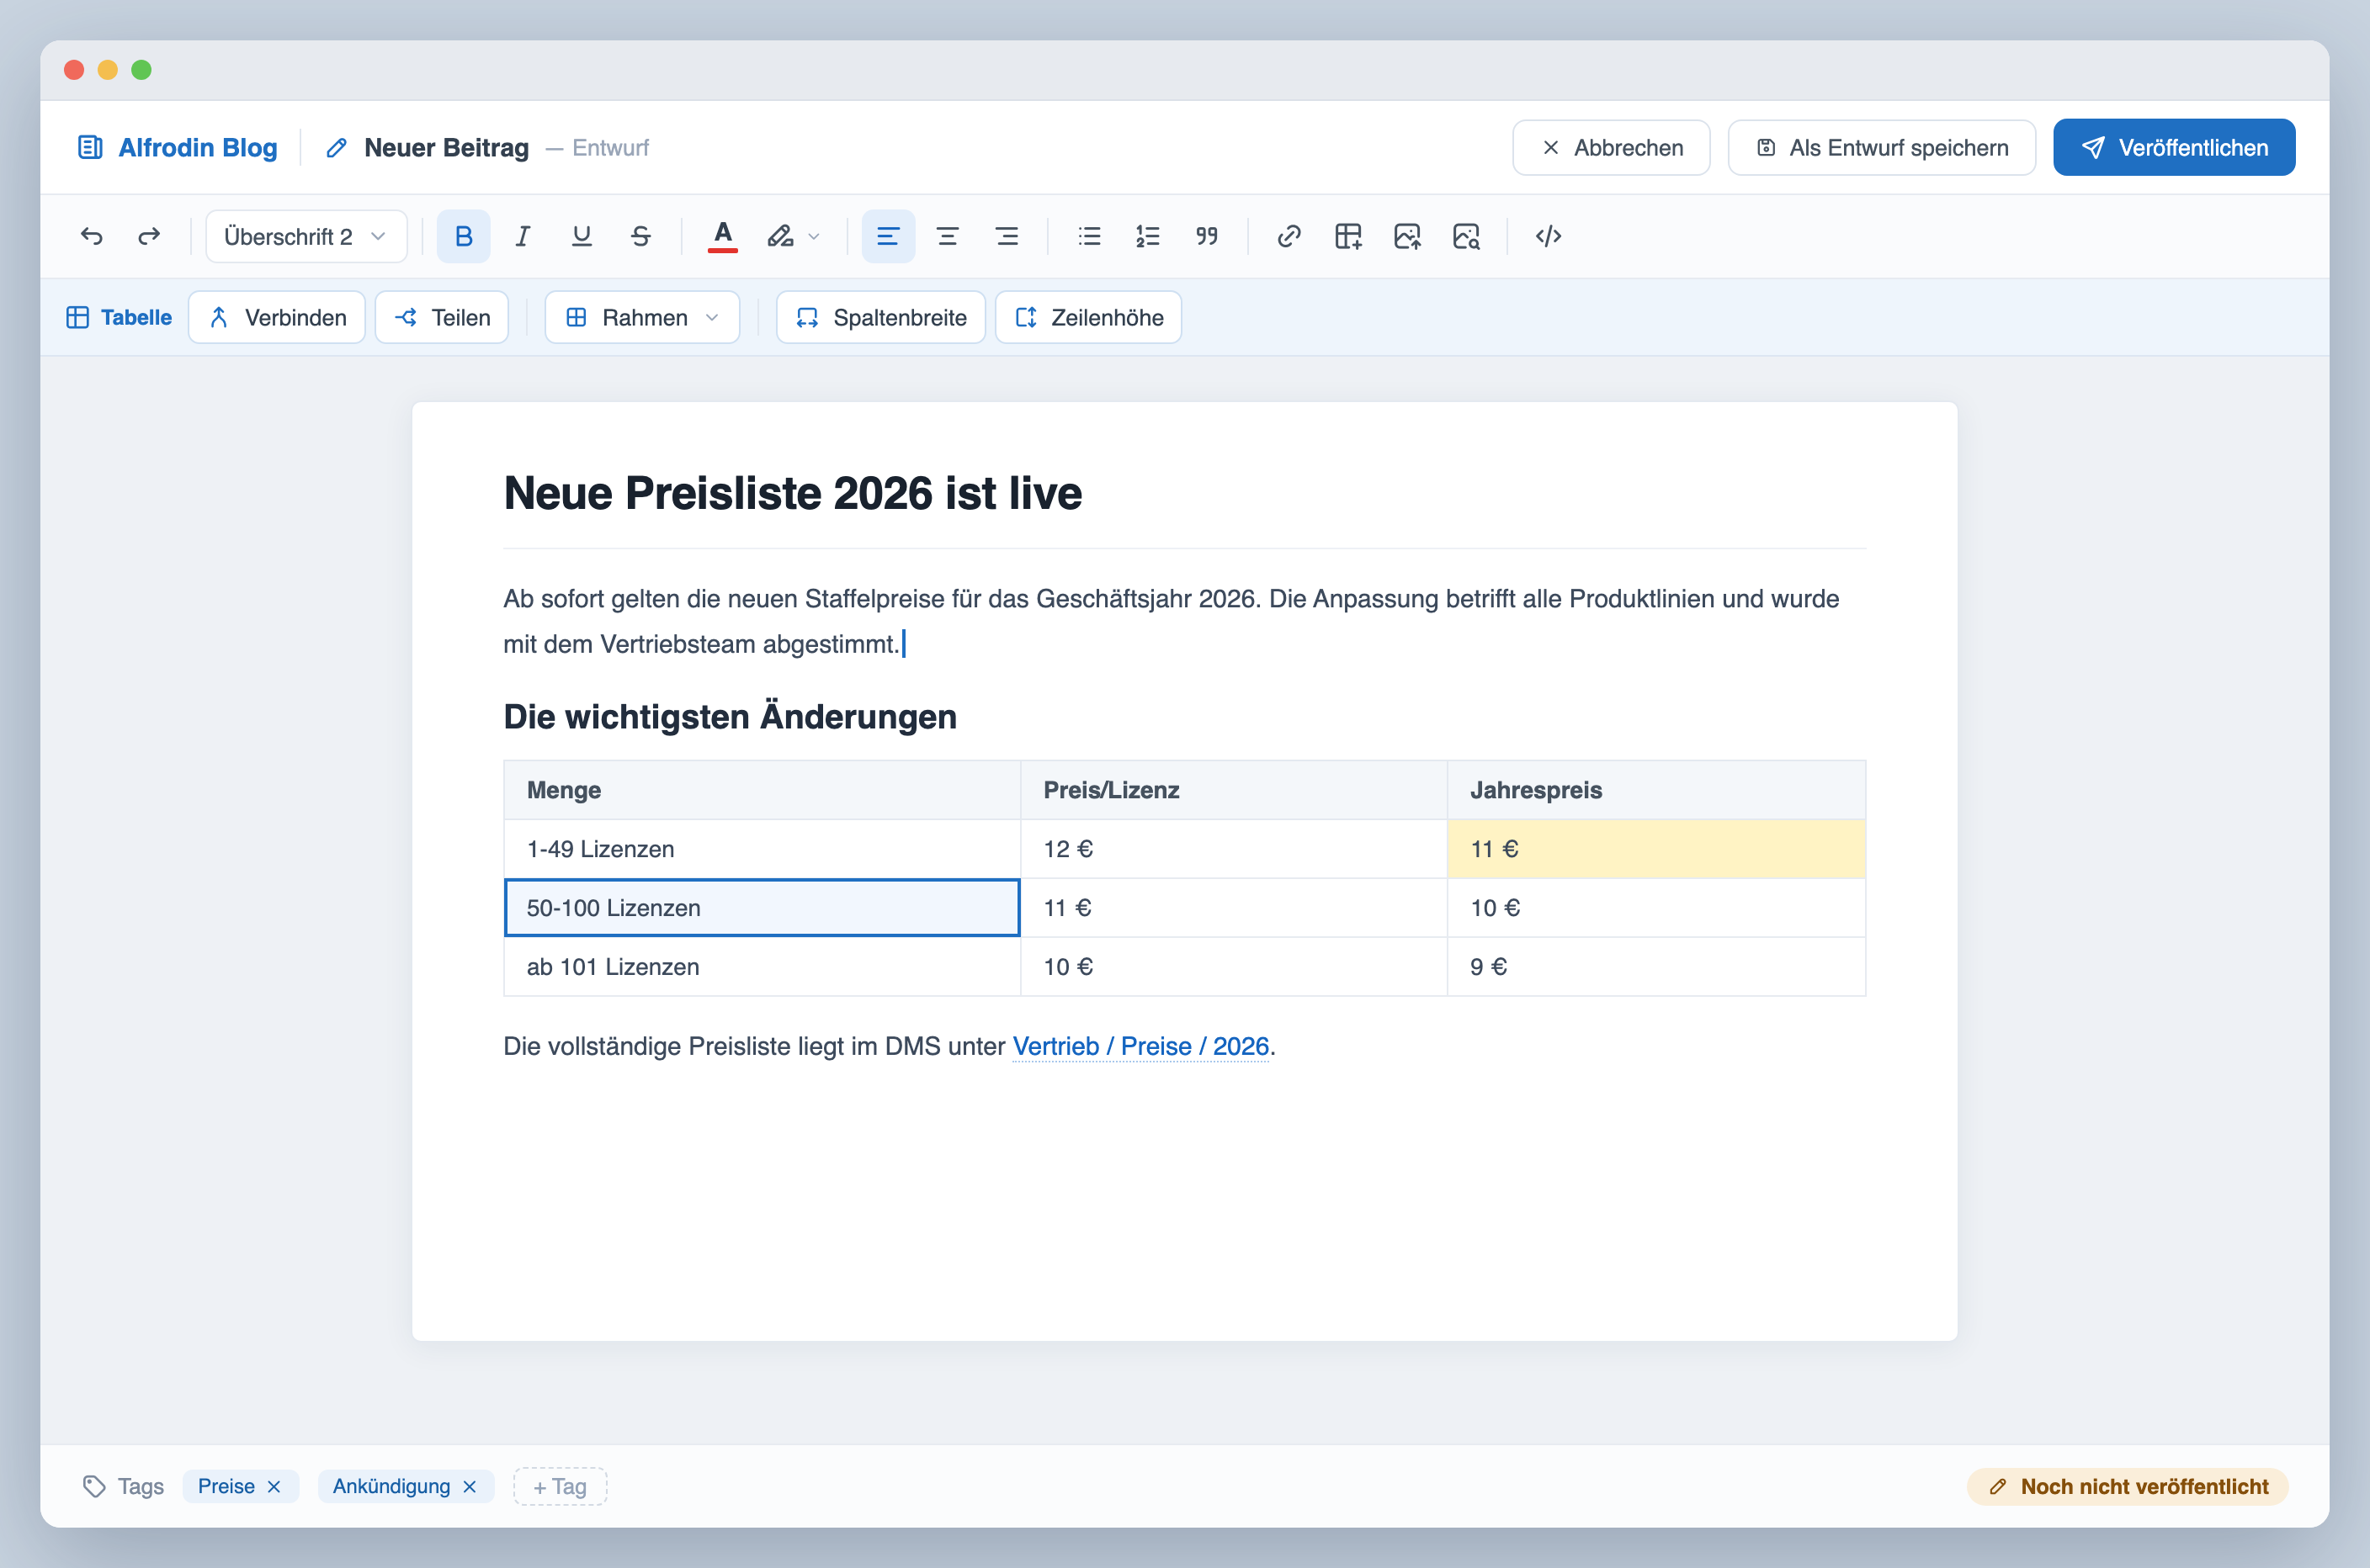The image size is (2370, 1568).
Task: Open the highlight color dropdown arrow
Action: point(815,237)
